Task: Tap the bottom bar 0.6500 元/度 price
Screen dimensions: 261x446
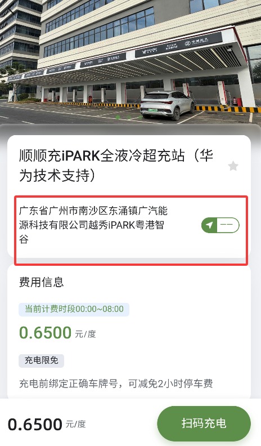Action: [47, 425]
